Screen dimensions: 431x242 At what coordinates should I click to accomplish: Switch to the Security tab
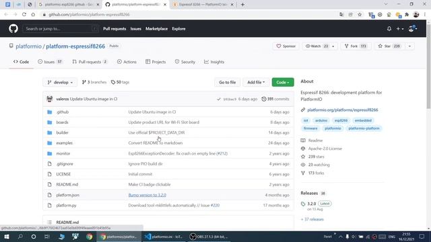[x=185, y=62]
